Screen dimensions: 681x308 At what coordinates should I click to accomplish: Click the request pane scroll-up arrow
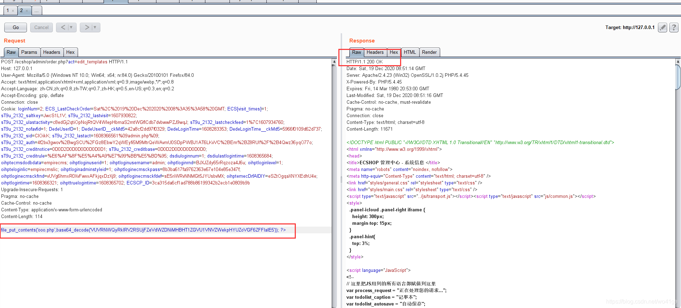click(334, 62)
